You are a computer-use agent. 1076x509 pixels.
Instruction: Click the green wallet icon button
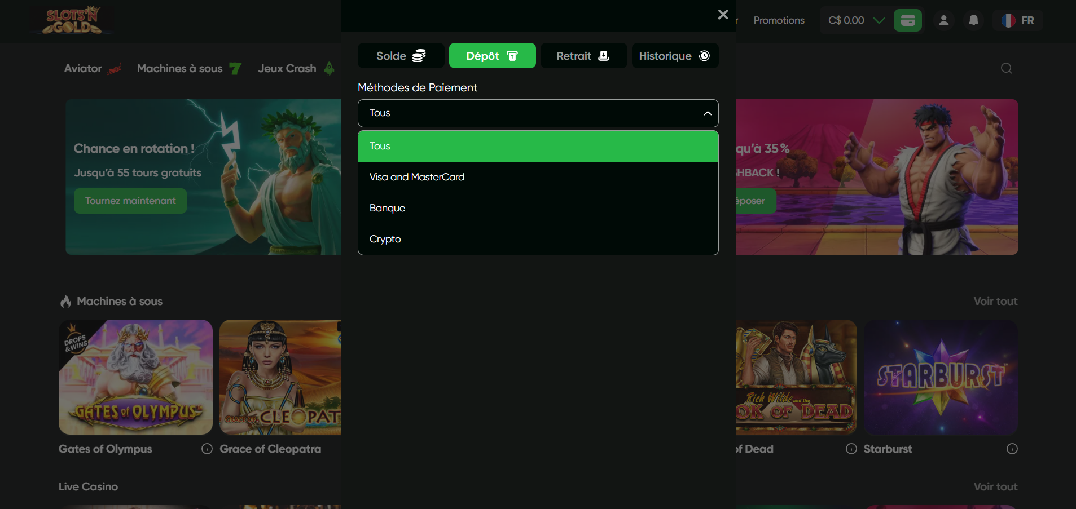(x=907, y=20)
